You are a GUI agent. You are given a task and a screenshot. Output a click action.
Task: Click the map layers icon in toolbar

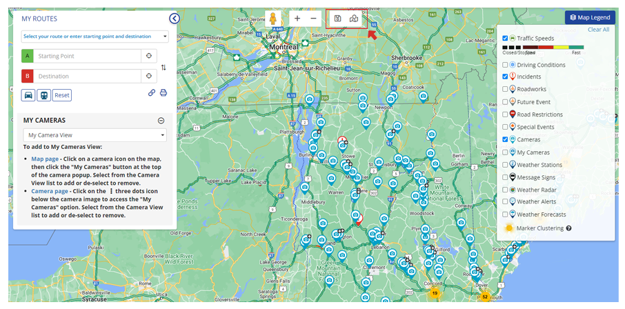(355, 19)
